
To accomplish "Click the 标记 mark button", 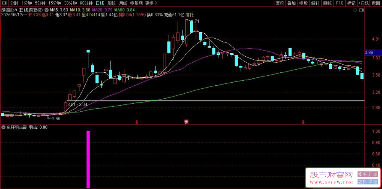I will pyautogui.click(x=351, y=3).
